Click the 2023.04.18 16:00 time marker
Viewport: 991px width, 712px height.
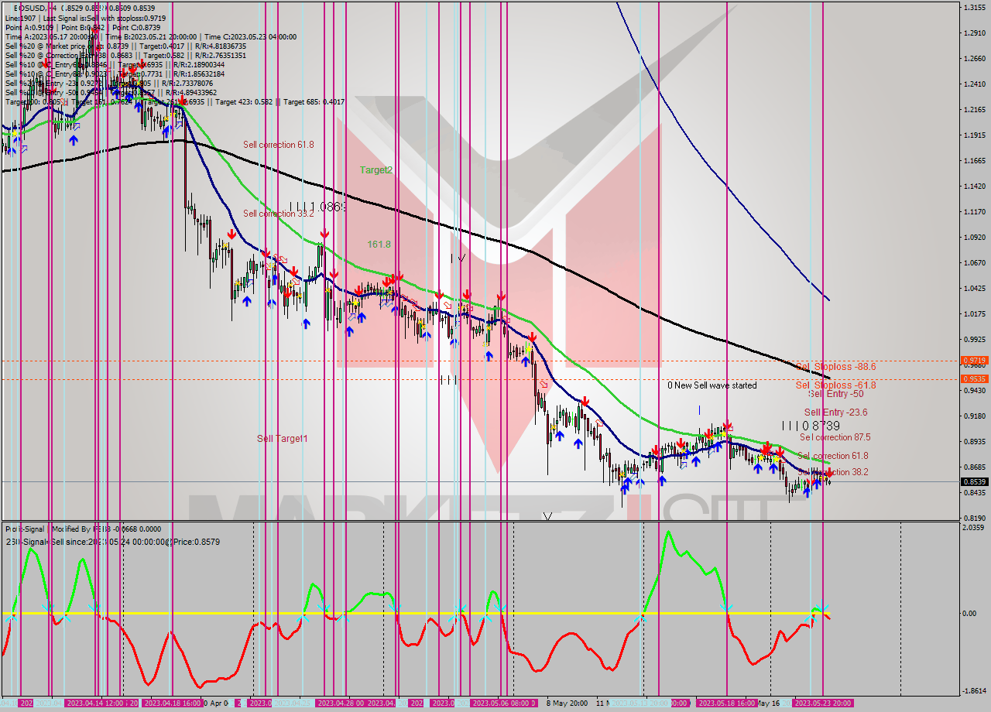coord(172,703)
